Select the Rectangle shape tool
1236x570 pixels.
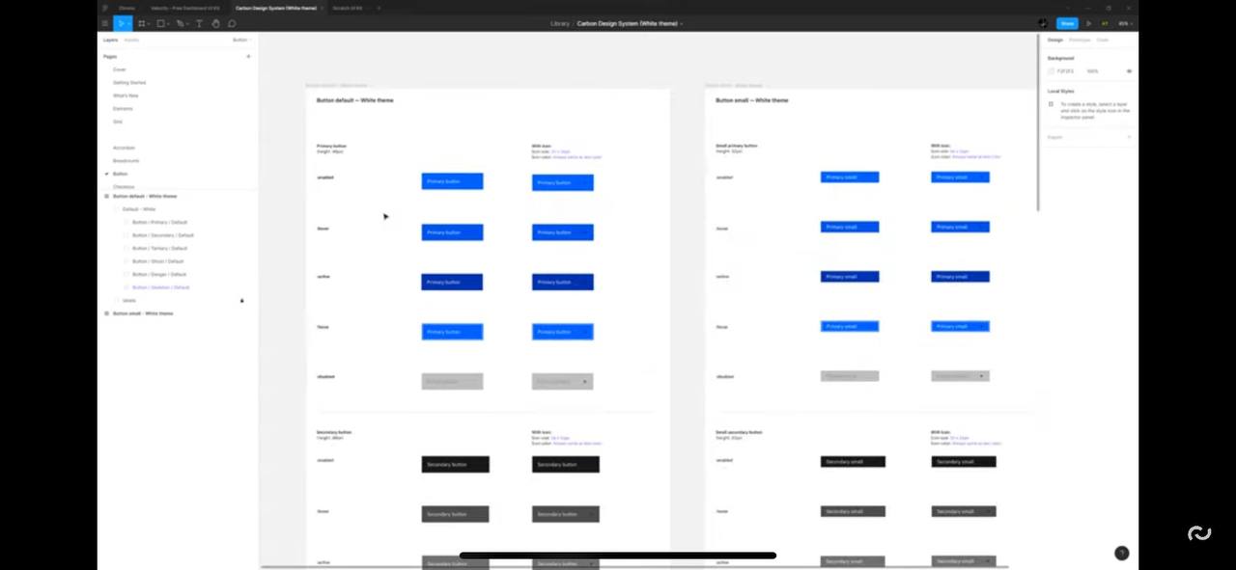(160, 23)
